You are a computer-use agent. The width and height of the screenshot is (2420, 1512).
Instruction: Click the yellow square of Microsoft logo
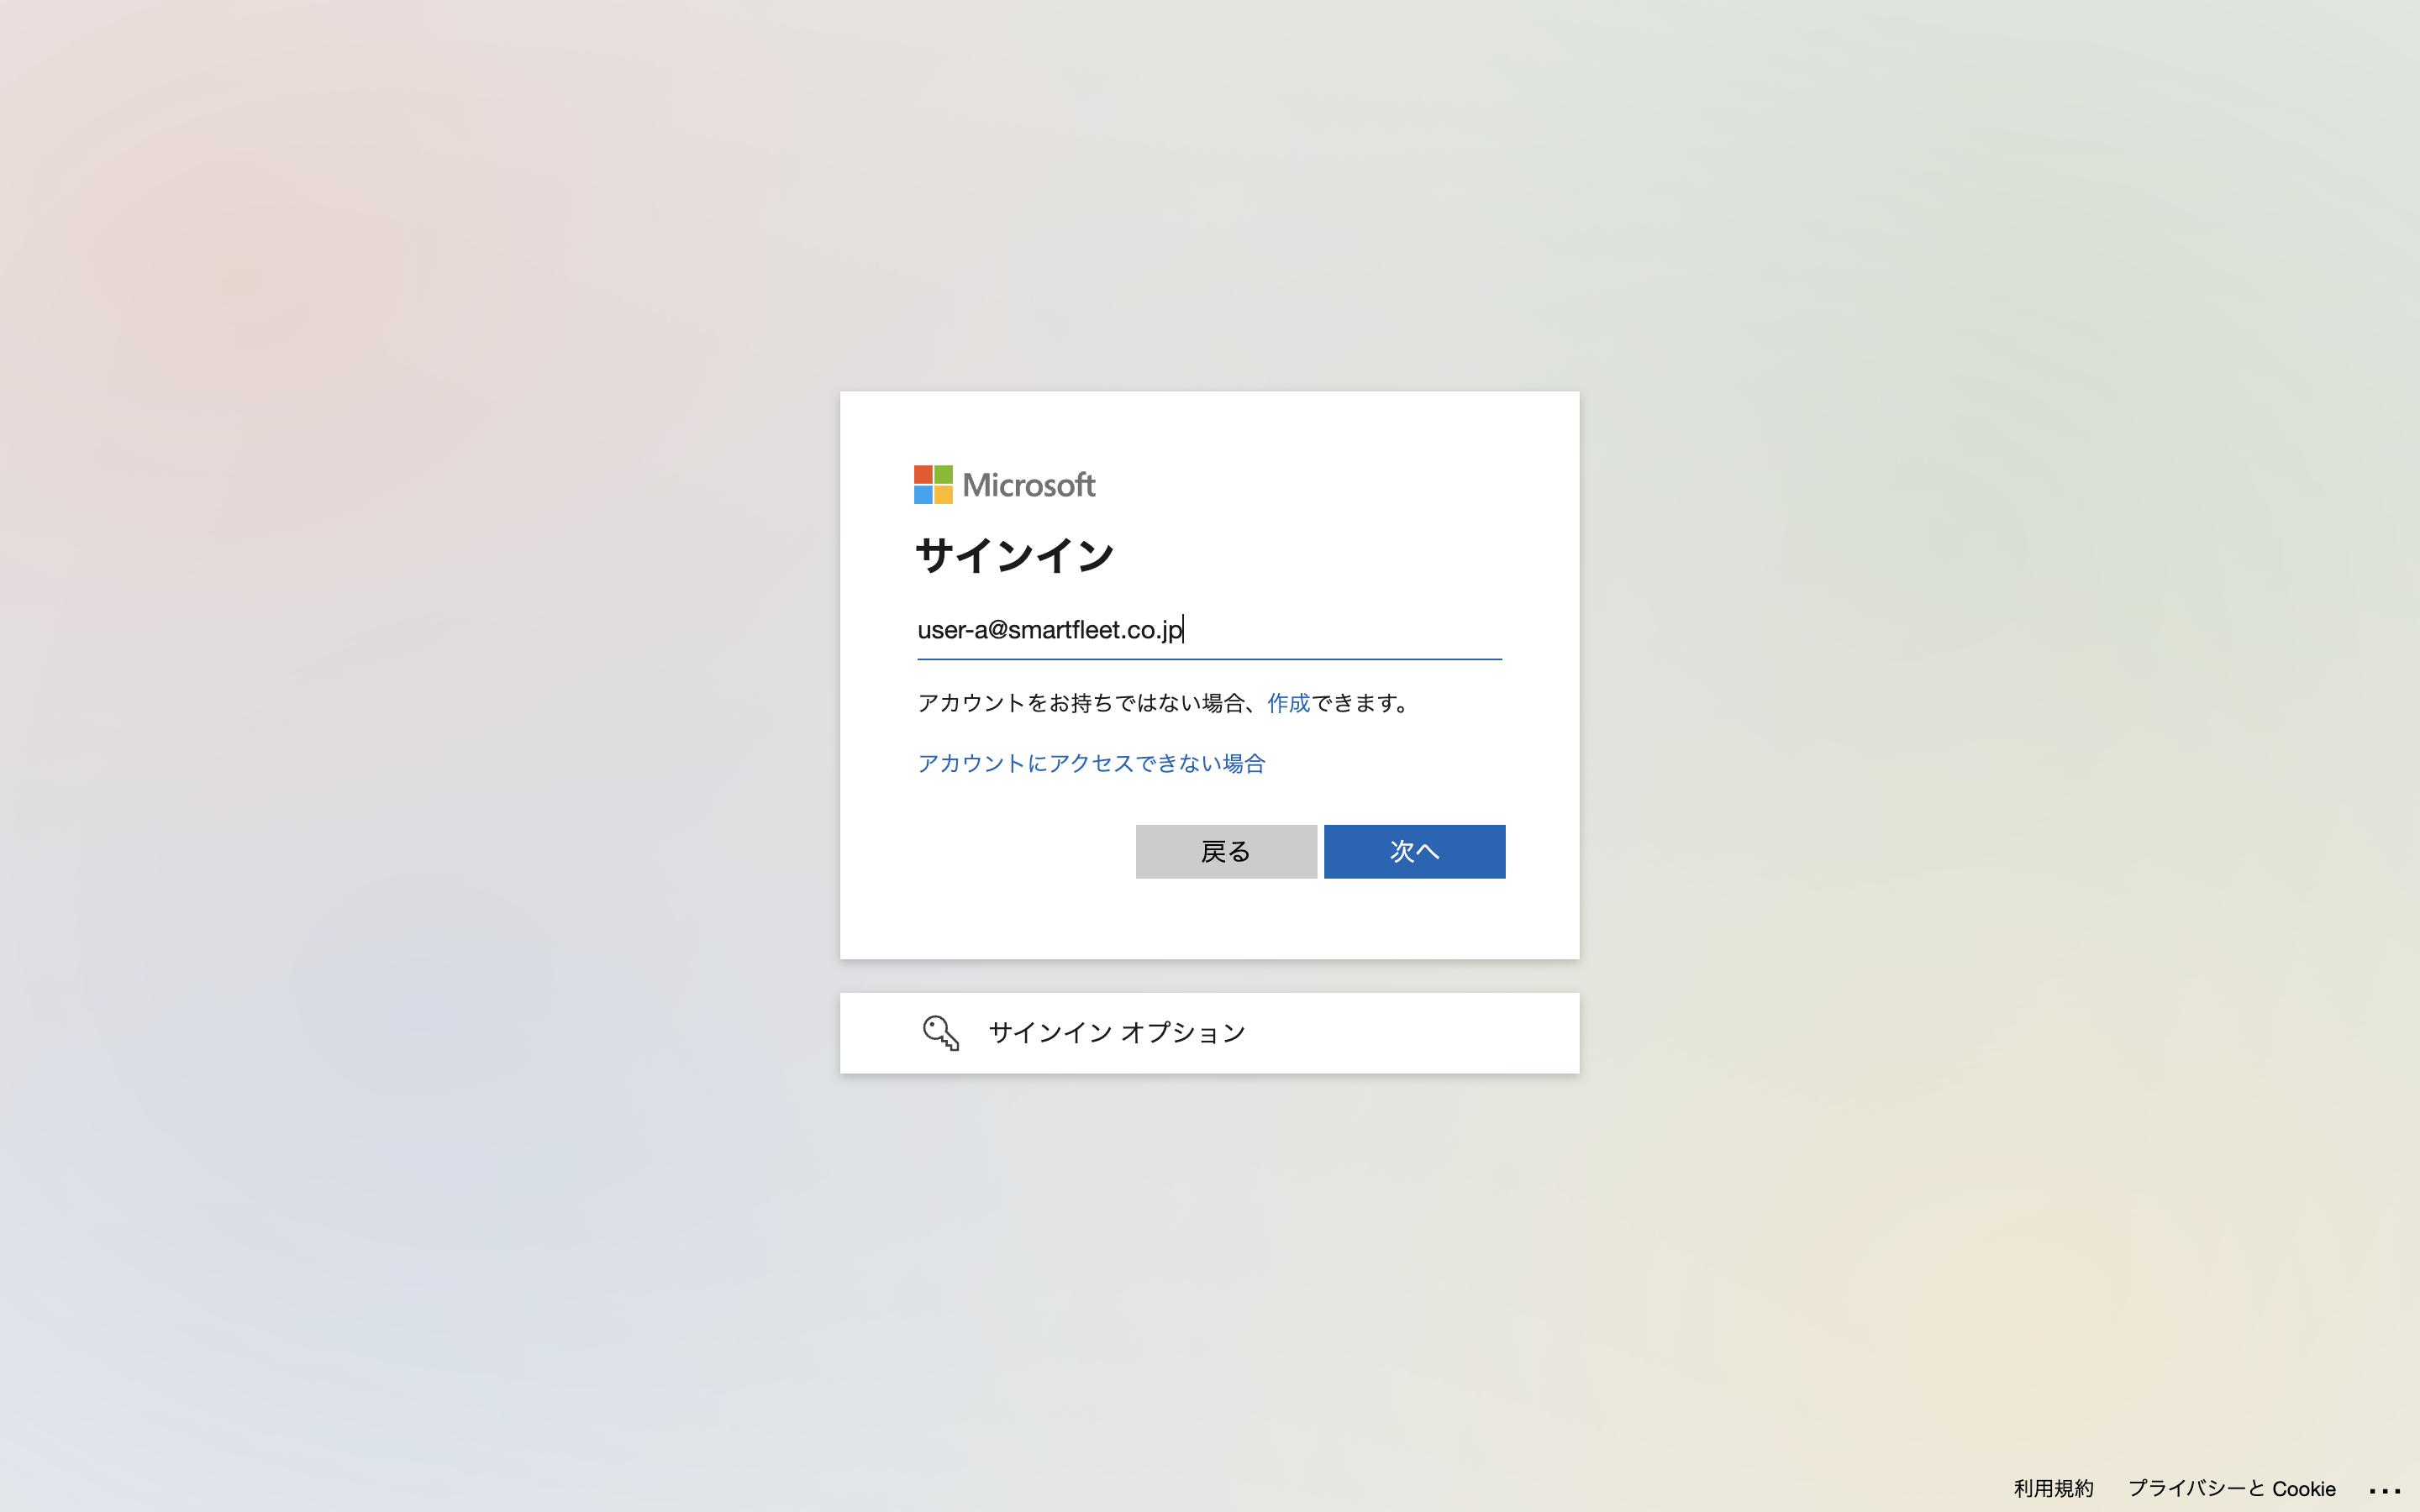coord(943,495)
